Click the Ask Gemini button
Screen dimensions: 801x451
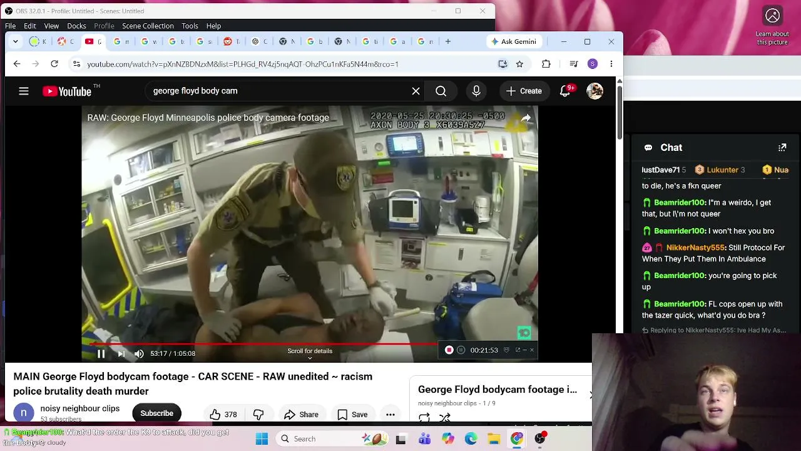pyautogui.click(x=514, y=41)
